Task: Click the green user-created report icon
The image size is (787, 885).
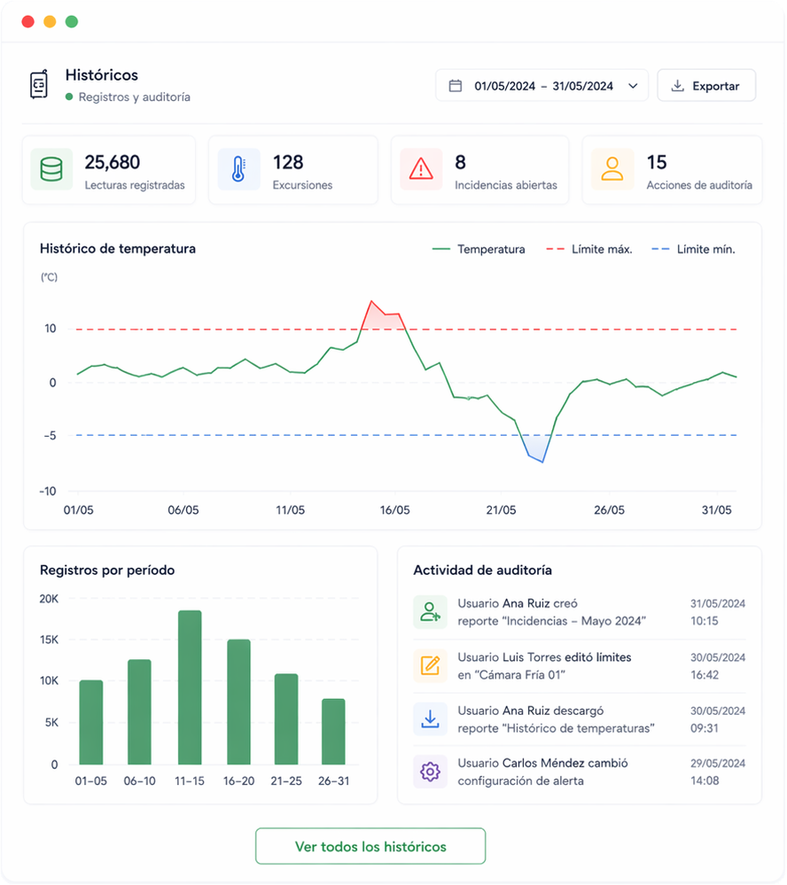Action: tap(430, 612)
